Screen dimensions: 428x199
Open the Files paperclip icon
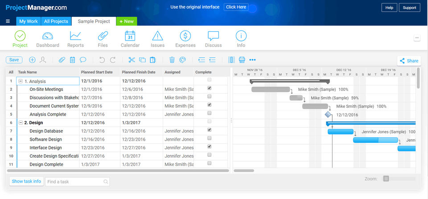103,36
